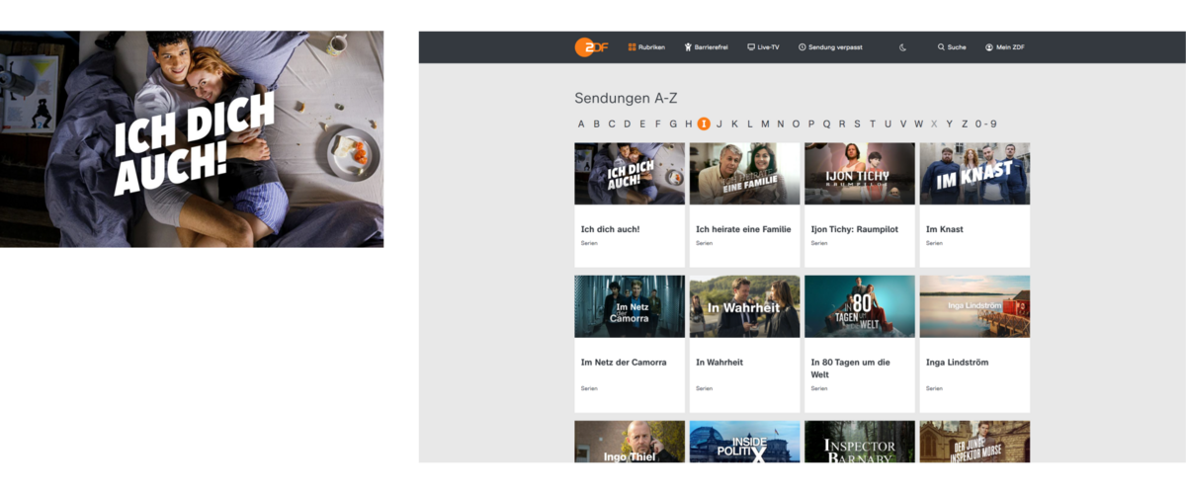Jump to shows starting with 0-9
The image size is (1186, 494).
985,124
